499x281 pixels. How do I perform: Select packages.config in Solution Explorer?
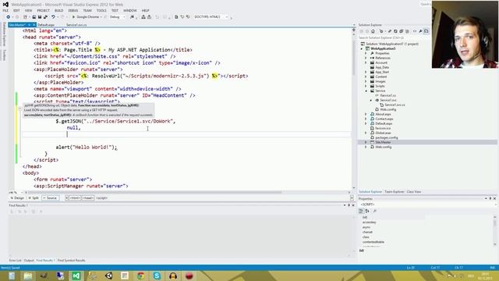pyautogui.click(x=387, y=137)
